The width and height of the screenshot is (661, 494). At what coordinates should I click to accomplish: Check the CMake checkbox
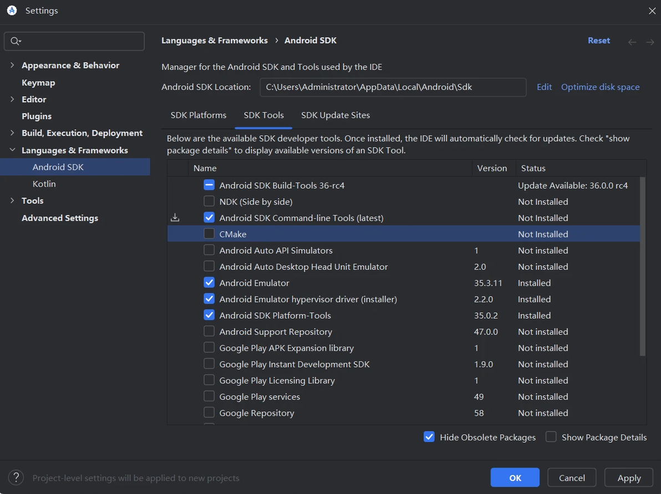pyautogui.click(x=209, y=233)
